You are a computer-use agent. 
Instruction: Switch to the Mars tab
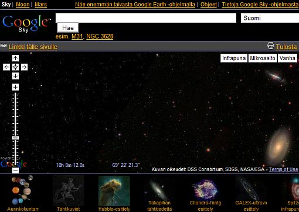(40, 4)
